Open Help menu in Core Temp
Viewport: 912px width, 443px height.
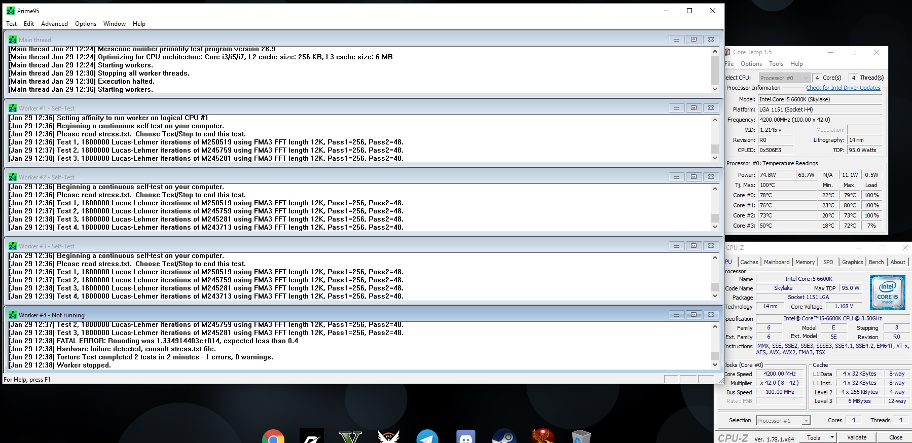coord(796,64)
